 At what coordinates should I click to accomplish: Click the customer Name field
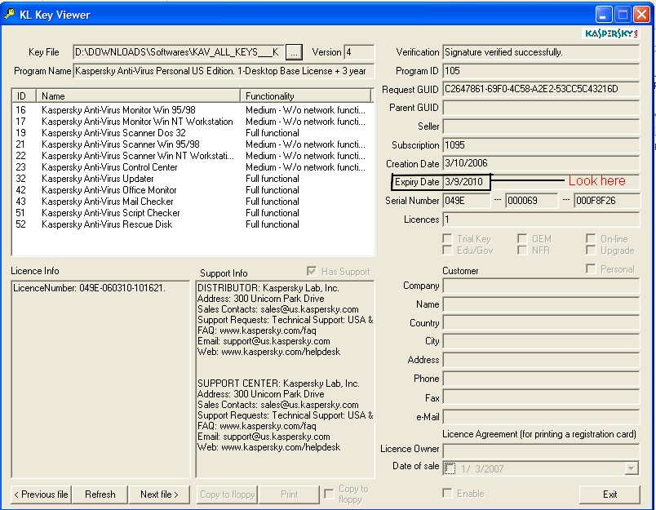541,304
